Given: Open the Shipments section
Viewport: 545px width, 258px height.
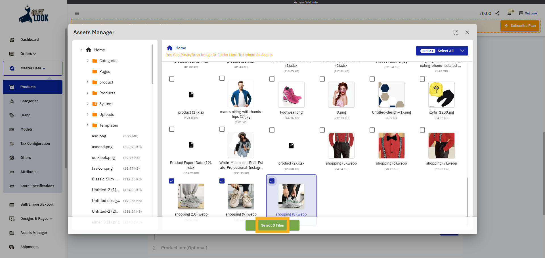Looking at the screenshot, I should coord(29,247).
